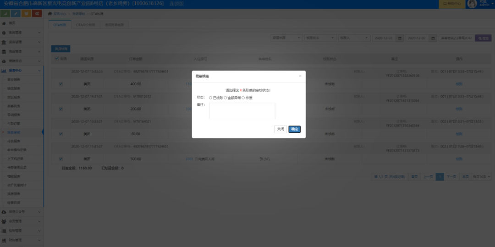Screen dimensions: 495x247
Task: Click the blue pencil shortcut icon
Action: tap(16, 14)
